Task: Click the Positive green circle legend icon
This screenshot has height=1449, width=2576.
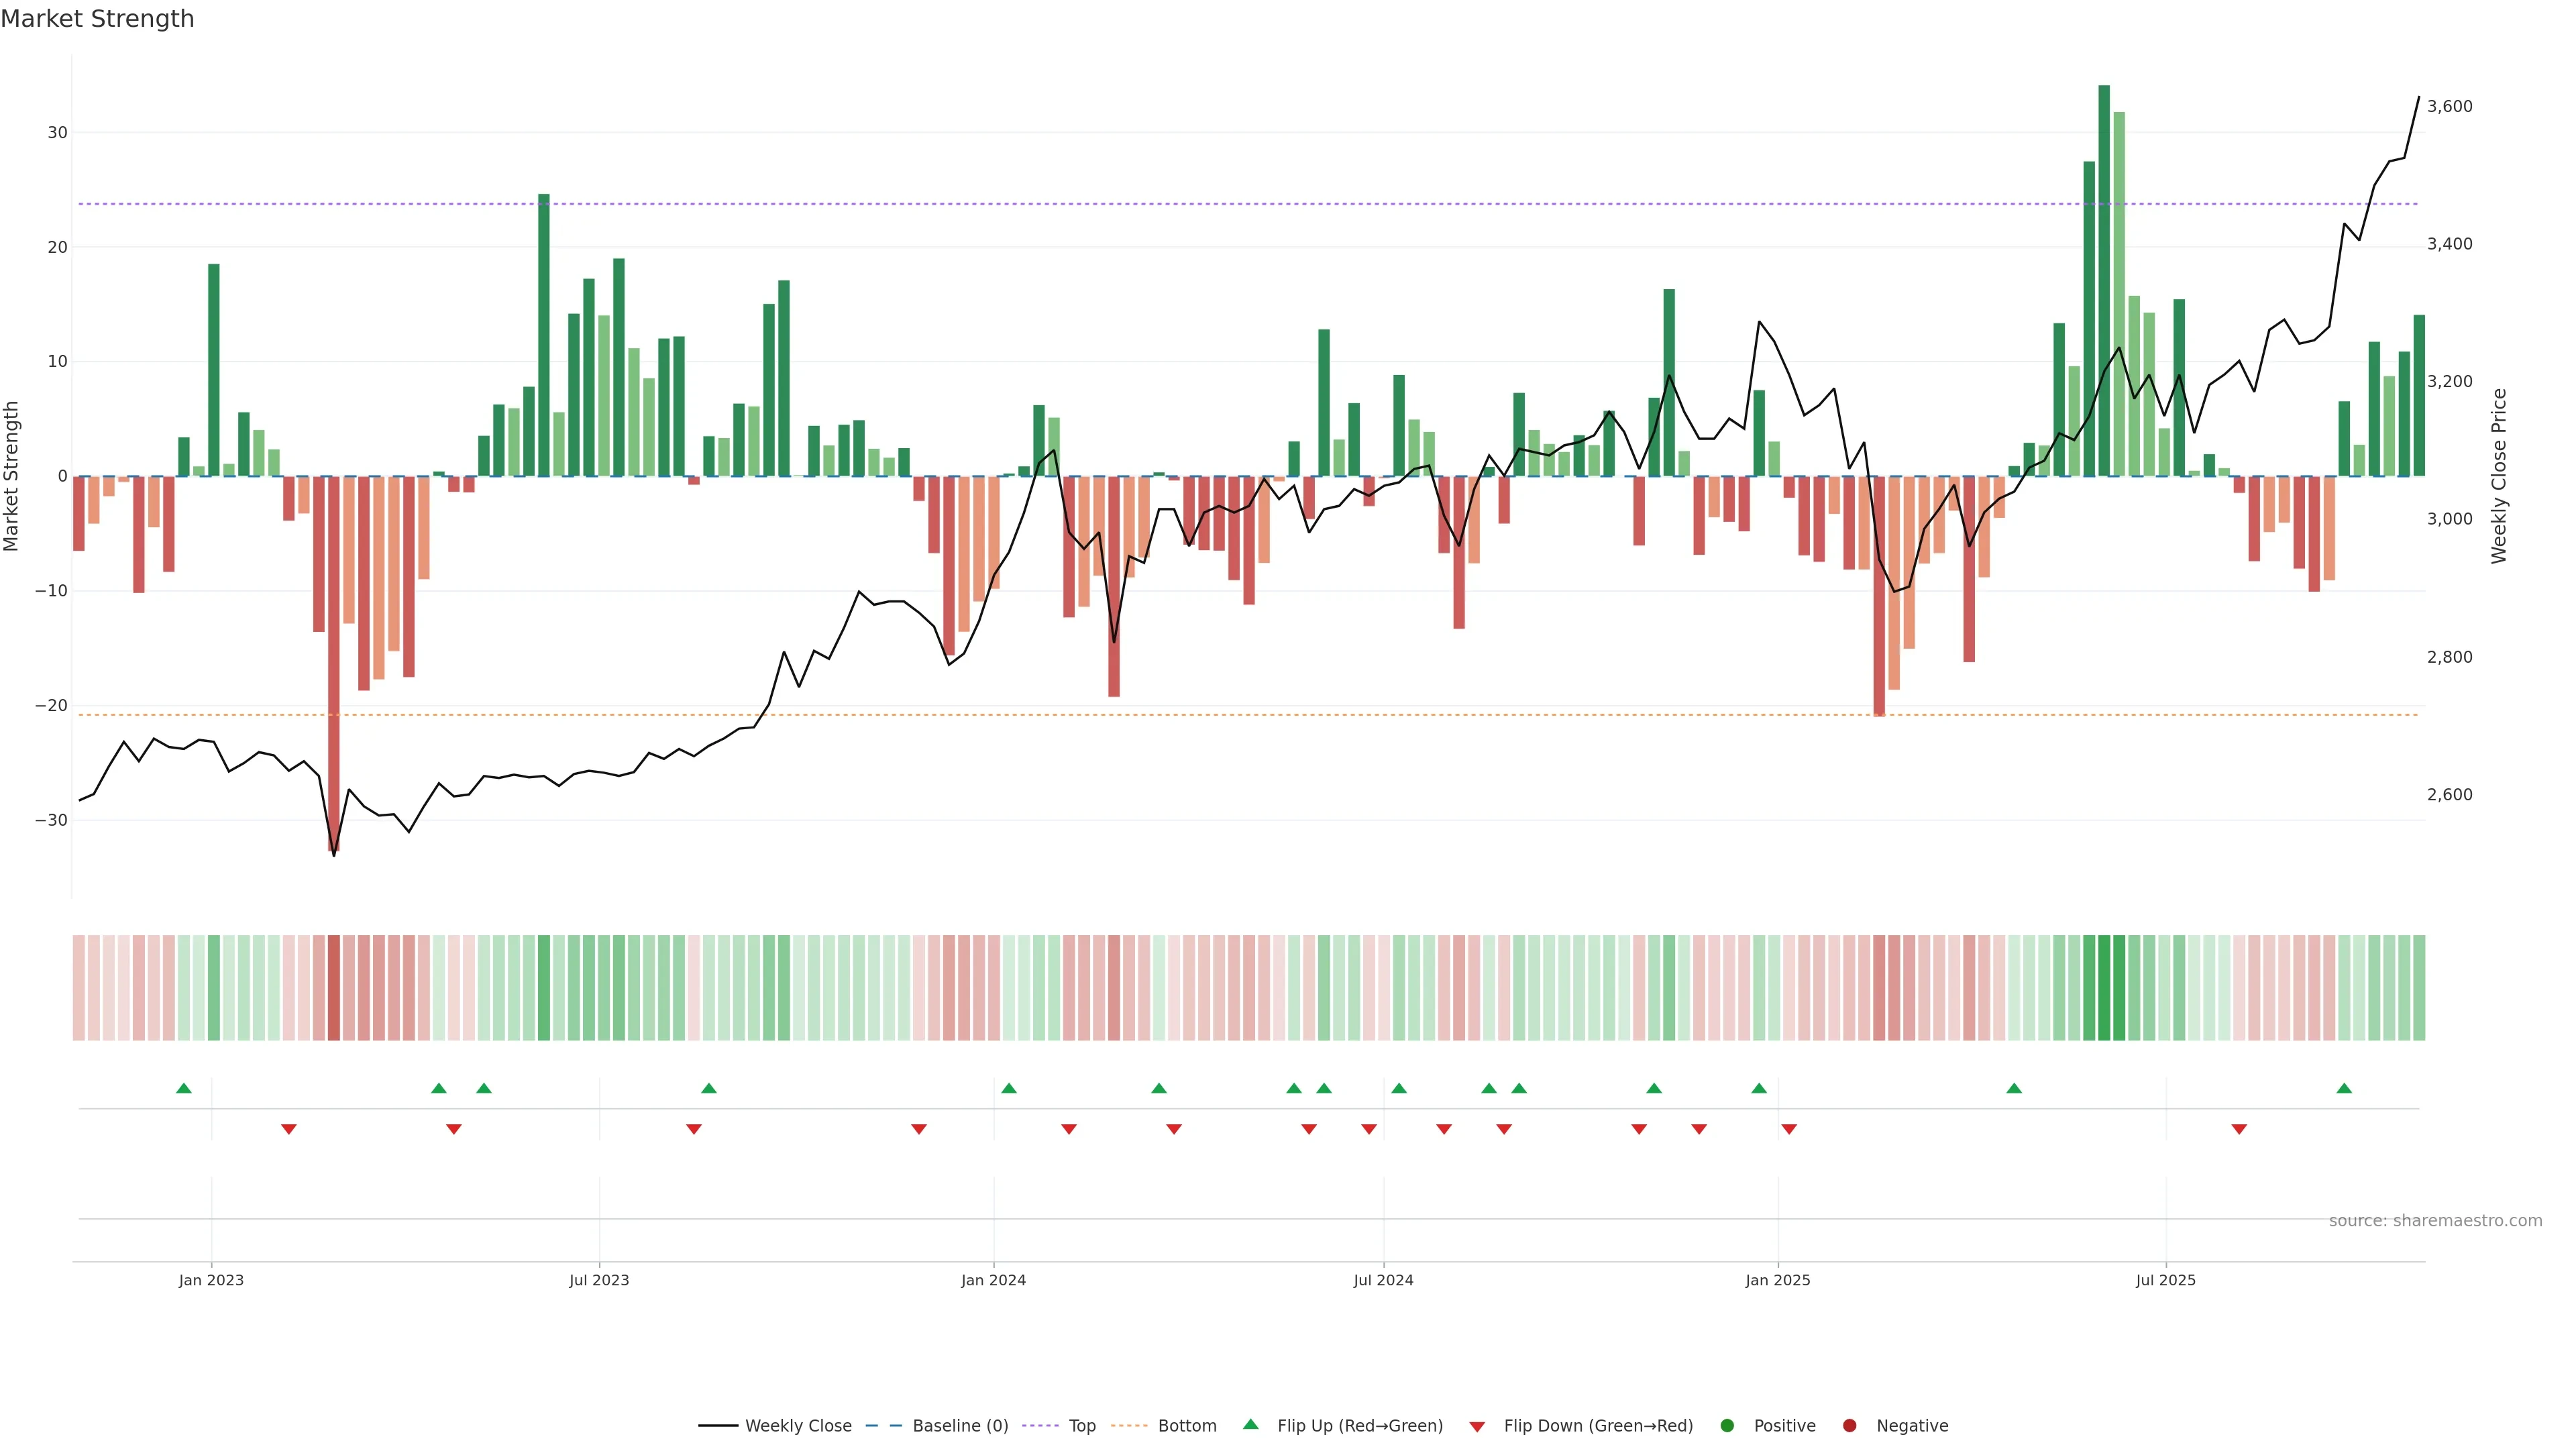Action: click(x=1727, y=1426)
